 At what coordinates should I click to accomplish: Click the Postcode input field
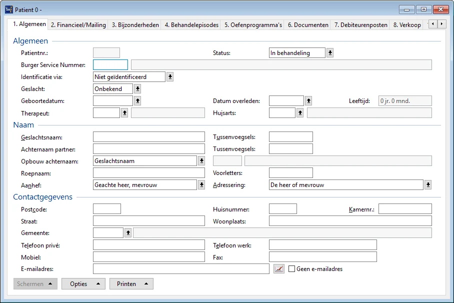pos(107,209)
